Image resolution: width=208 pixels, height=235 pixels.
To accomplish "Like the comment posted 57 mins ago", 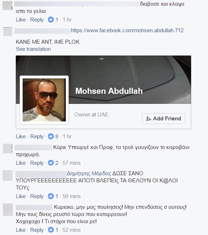I will tap(21, 163).
